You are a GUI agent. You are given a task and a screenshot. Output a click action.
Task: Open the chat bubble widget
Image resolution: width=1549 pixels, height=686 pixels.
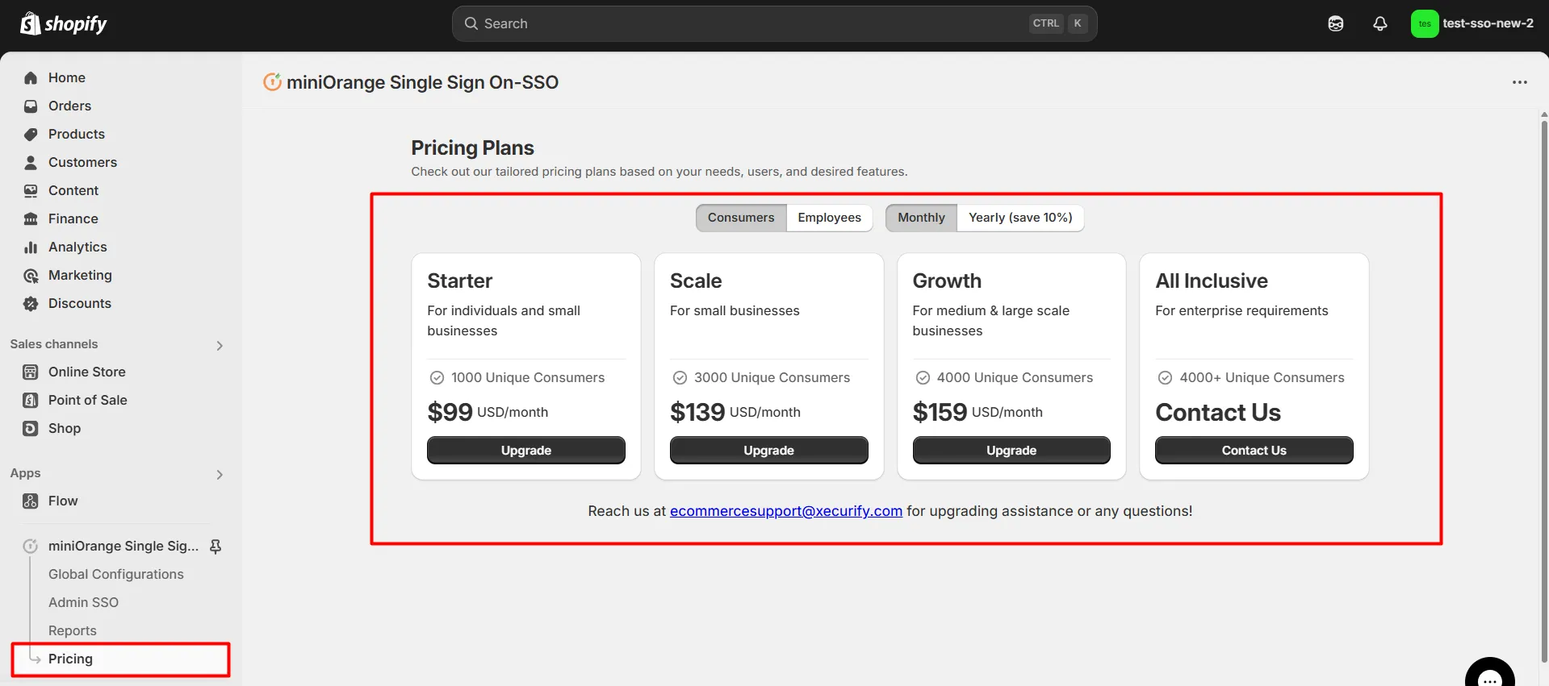pyautogui.click(x=1490, y=674)
